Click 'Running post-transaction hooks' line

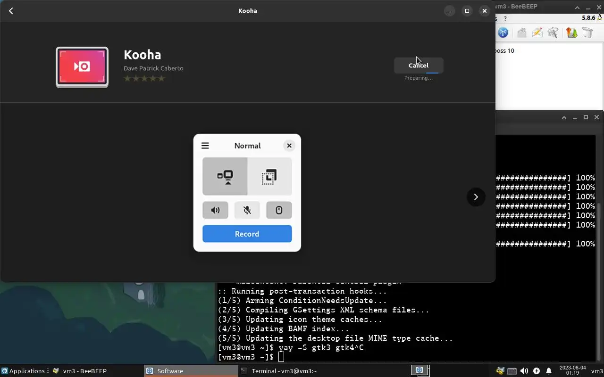tap(302, 291)
